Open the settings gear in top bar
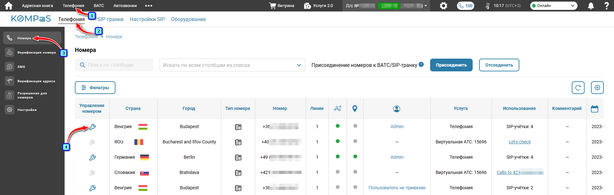This screenshot has width=614, height=195. click(444, 6)
